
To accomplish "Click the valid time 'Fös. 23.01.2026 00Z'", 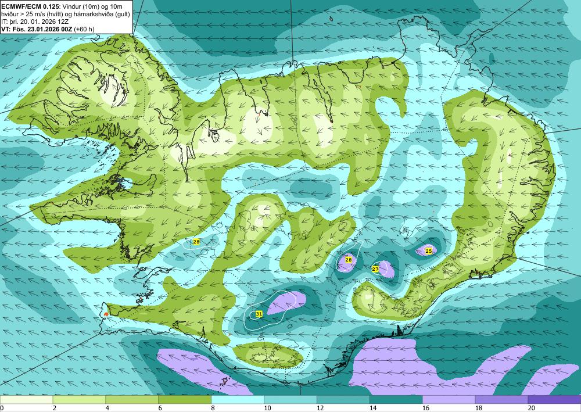I will [x=42, y=29].
